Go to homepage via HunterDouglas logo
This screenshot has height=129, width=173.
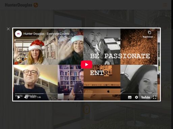point(19,5)
